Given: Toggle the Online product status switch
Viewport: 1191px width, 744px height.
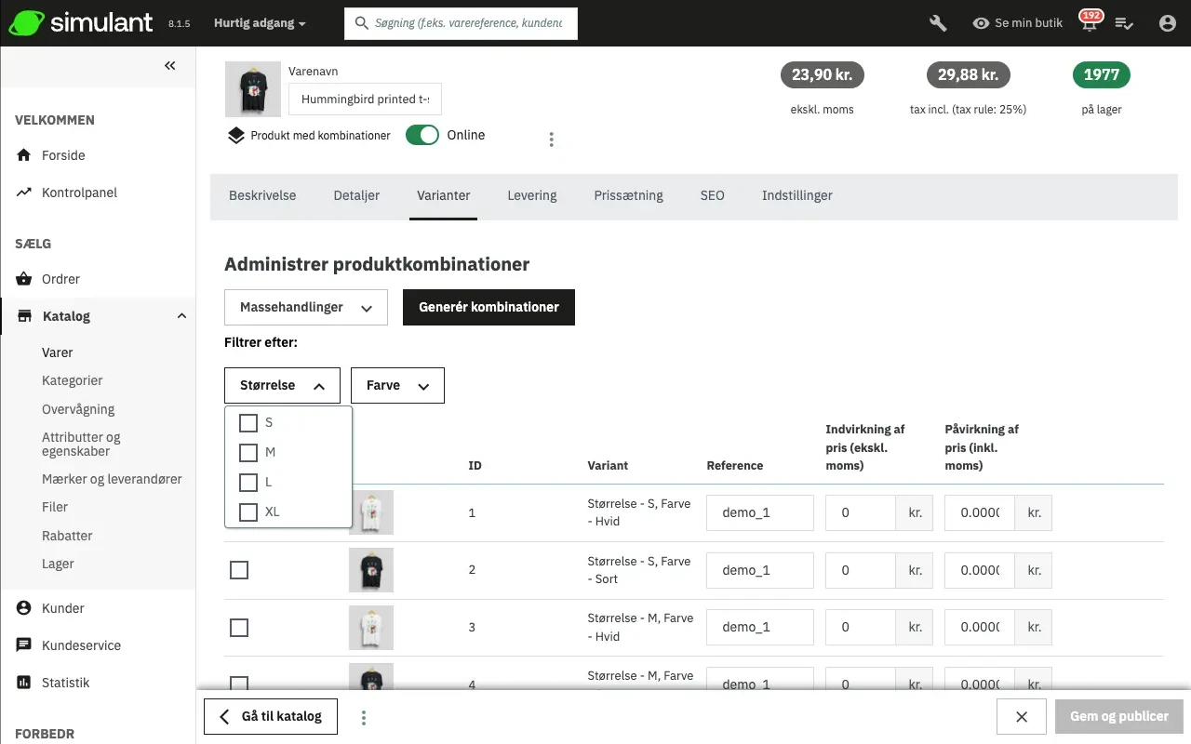Looking at the screenshot, I should (x=422, y=135).
